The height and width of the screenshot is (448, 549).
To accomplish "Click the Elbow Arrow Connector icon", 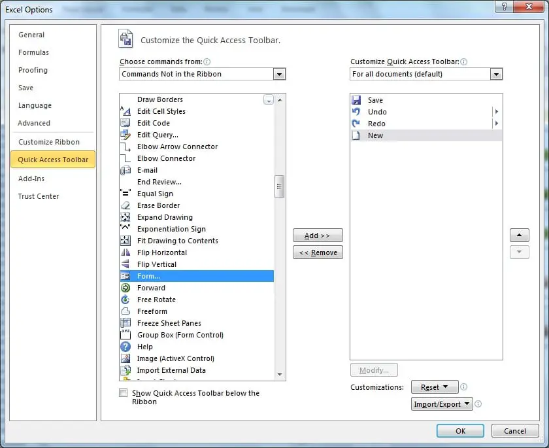I will click(125, 146).
